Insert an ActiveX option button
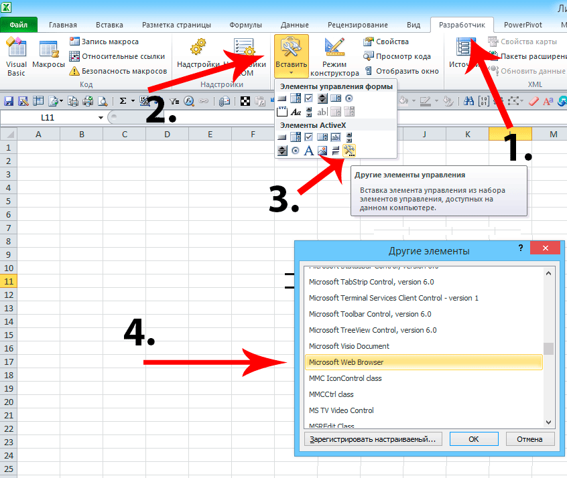 coord(296,151)
